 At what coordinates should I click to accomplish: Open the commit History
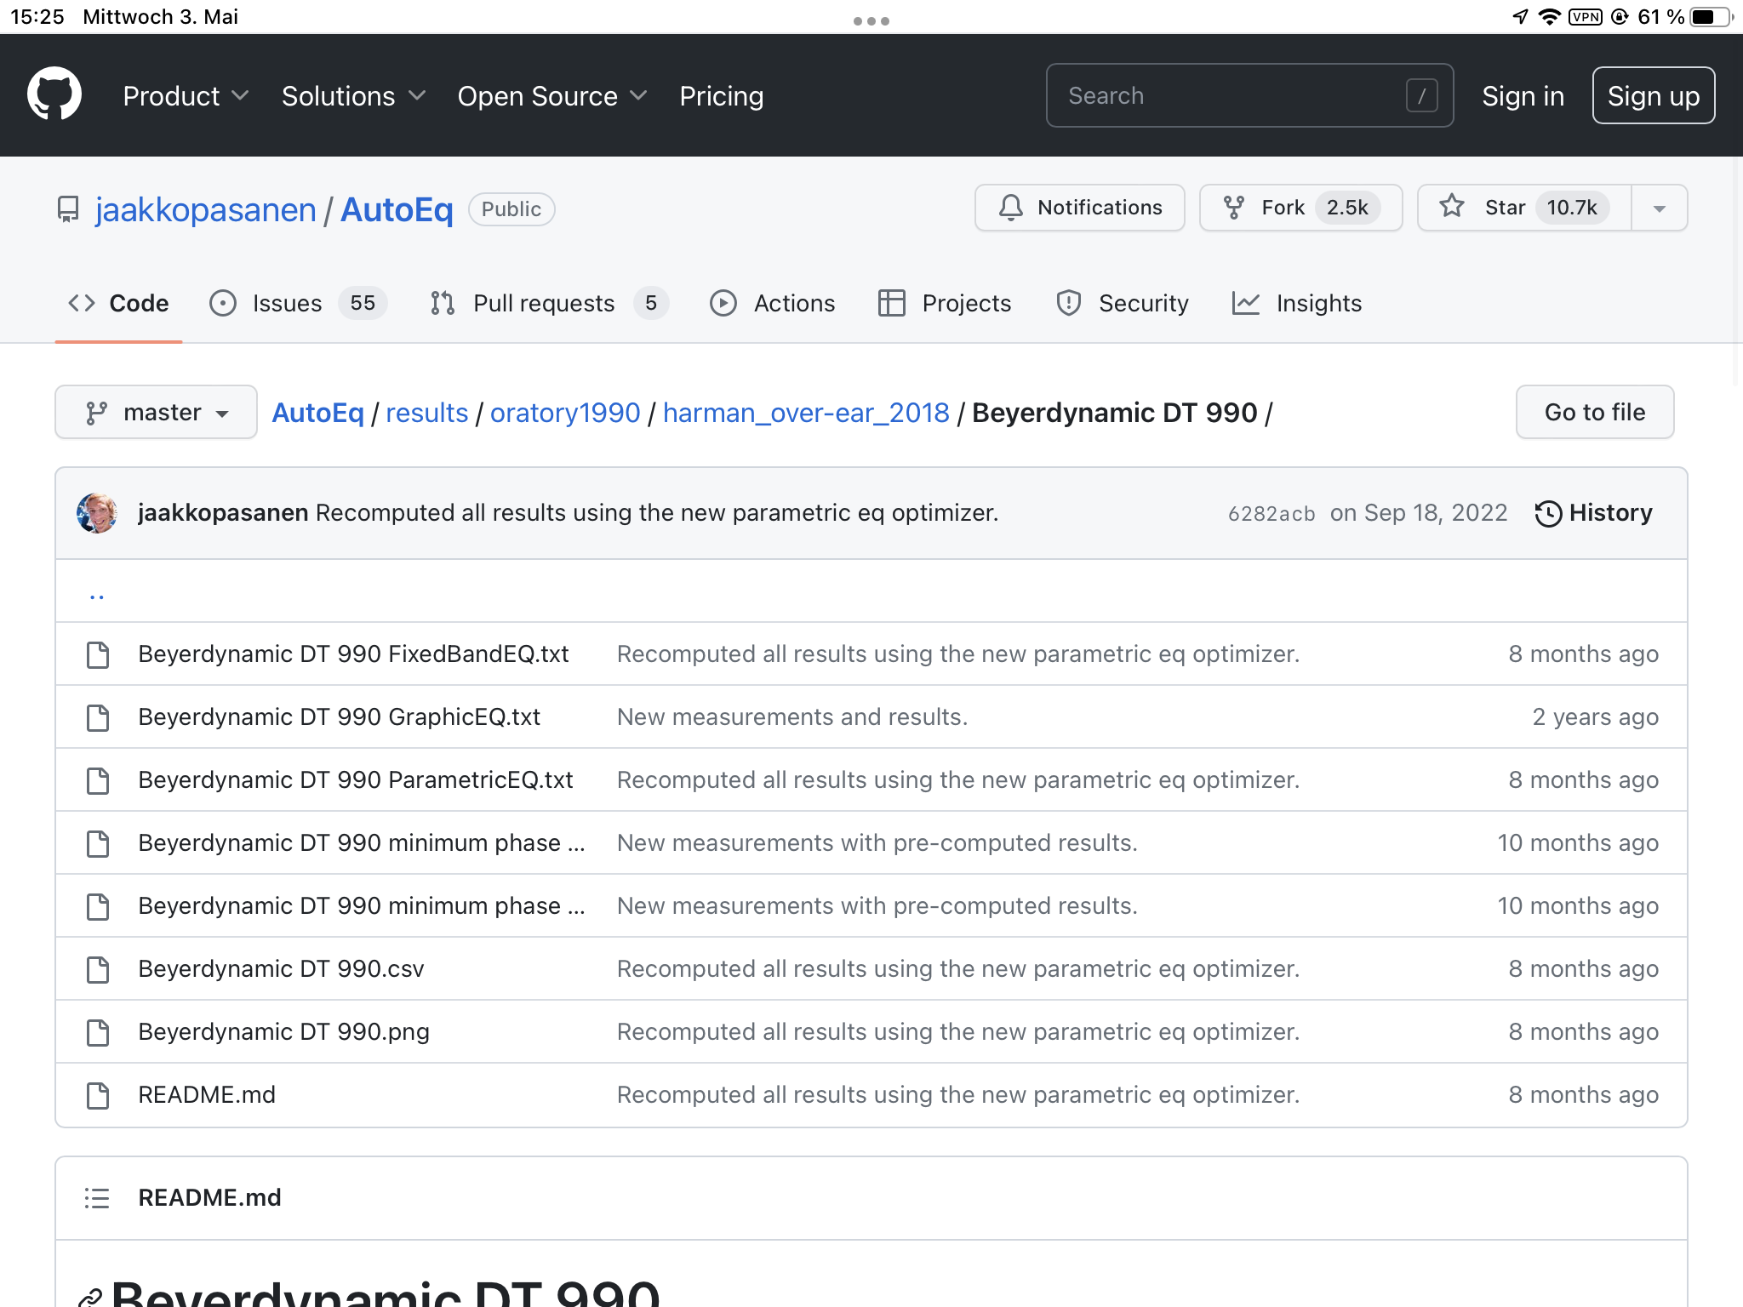pos(1593,513)
